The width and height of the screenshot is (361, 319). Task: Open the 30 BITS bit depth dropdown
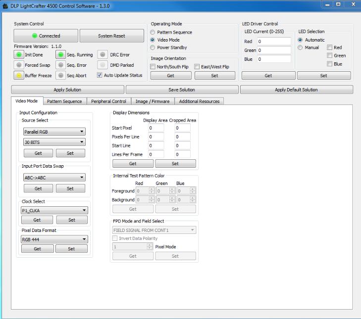coord(54,142)
